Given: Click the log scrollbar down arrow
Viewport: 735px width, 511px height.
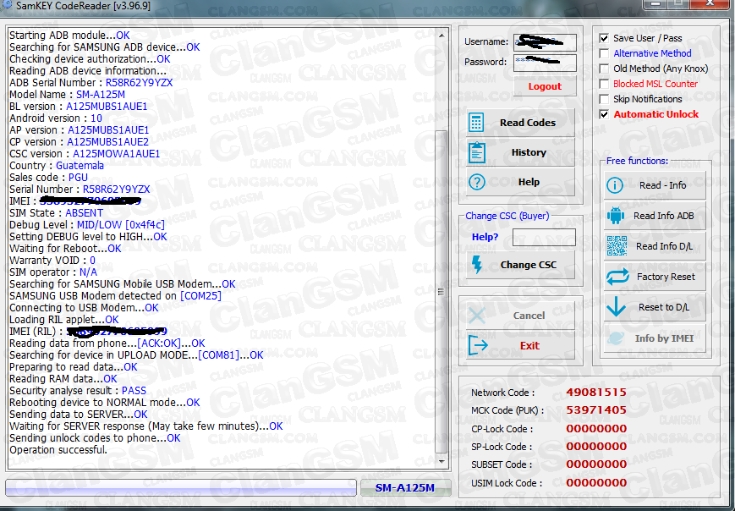Looking at the screenshot, I should coord(442,462).
